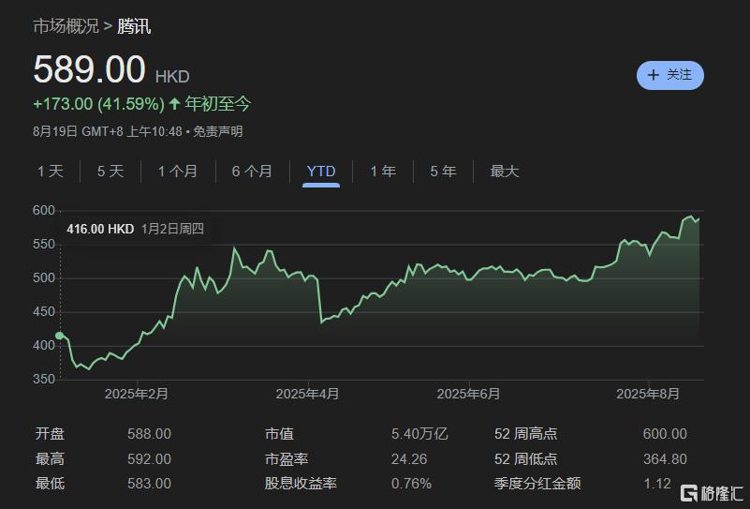This screenshot has height=509, width=750.
Task: Open the 市场概况 breadcrumb link
Action: point(66,26)
